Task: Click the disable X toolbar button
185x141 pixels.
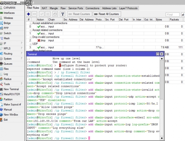Action: 48,14
